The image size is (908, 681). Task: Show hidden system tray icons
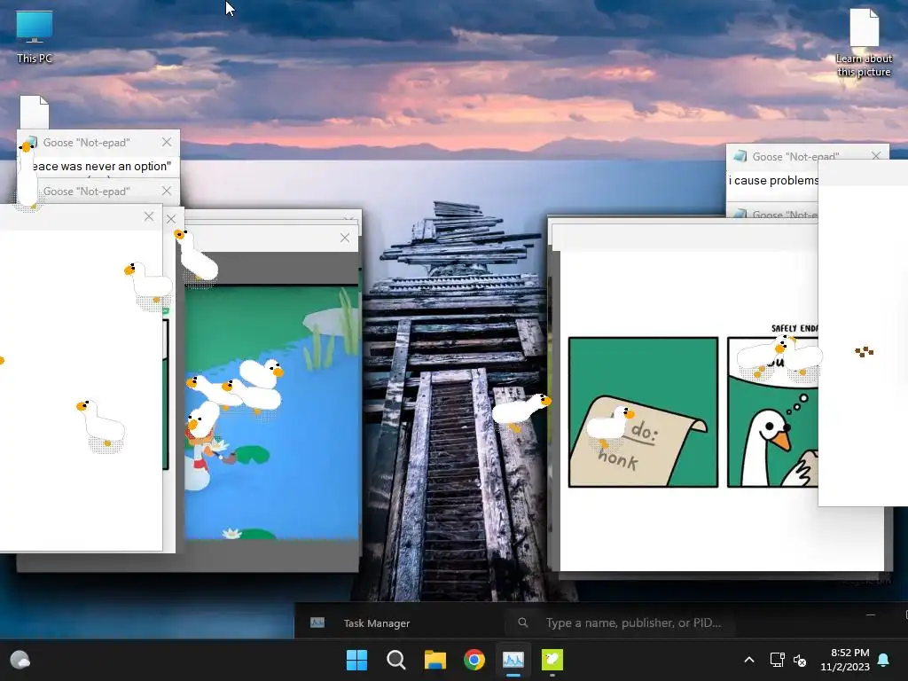point(748,660)
